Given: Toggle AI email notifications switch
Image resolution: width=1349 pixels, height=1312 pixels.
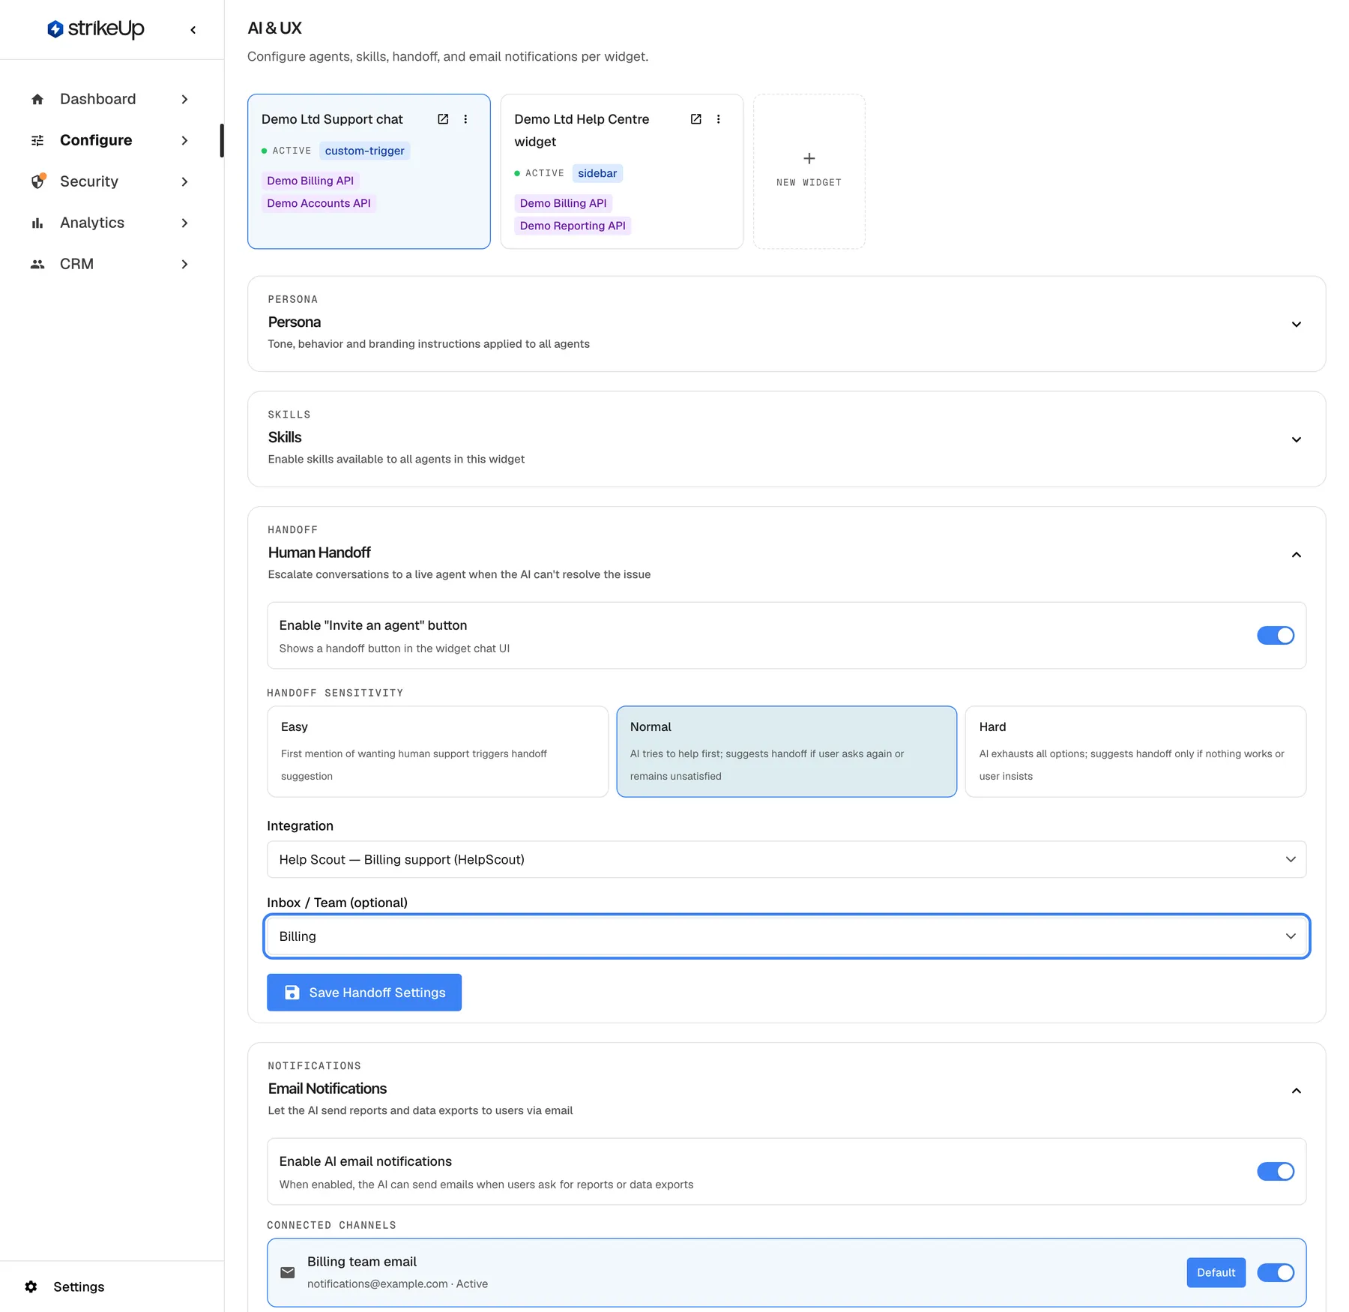Looking at the screenshot, I should coord(1276,1172).
